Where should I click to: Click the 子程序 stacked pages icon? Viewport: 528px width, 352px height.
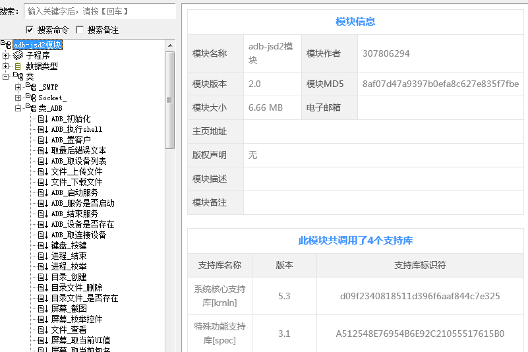click(18, 55)
